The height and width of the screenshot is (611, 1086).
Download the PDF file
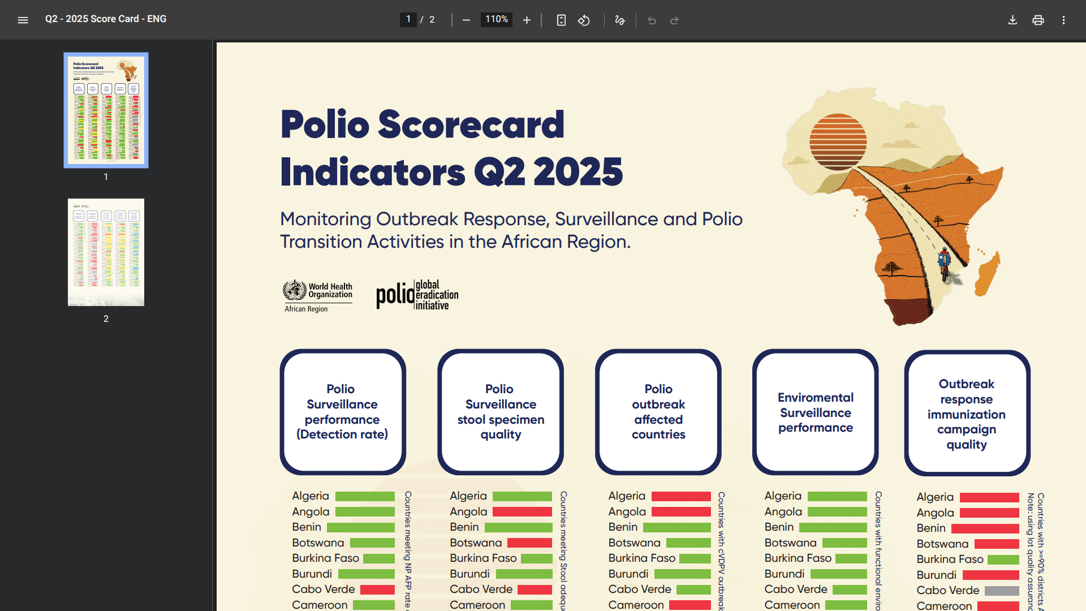click(1012, 20)
